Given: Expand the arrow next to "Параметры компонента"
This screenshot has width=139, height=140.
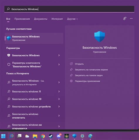Looking at the screenshot, I should (x=59, y=64).
